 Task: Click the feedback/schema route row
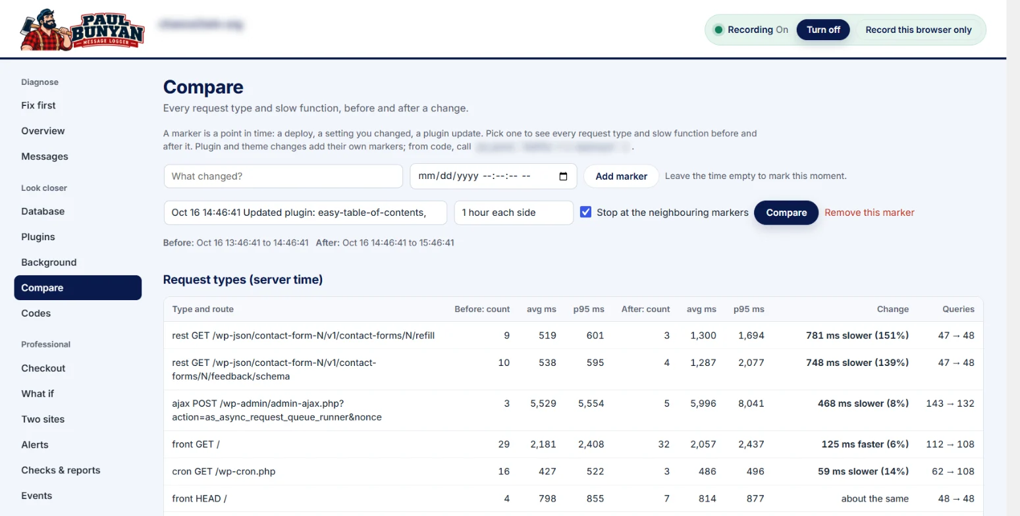click(573, 369)
